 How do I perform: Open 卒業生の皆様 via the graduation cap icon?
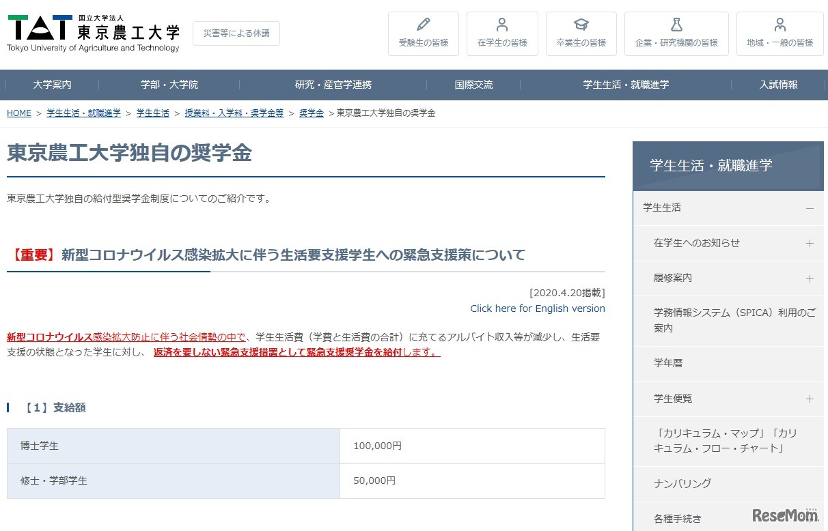(x=581, y=23)
